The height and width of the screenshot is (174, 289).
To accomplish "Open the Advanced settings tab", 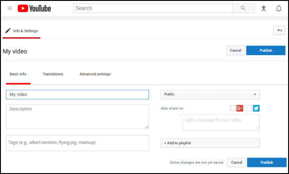I will pos(95,74).
